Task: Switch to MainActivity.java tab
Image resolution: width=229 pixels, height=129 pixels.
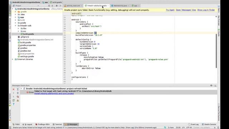Action: [x=120, y=6]
